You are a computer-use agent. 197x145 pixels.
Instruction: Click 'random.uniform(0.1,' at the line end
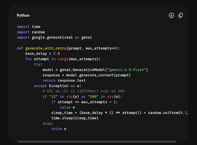pos(168,113)
